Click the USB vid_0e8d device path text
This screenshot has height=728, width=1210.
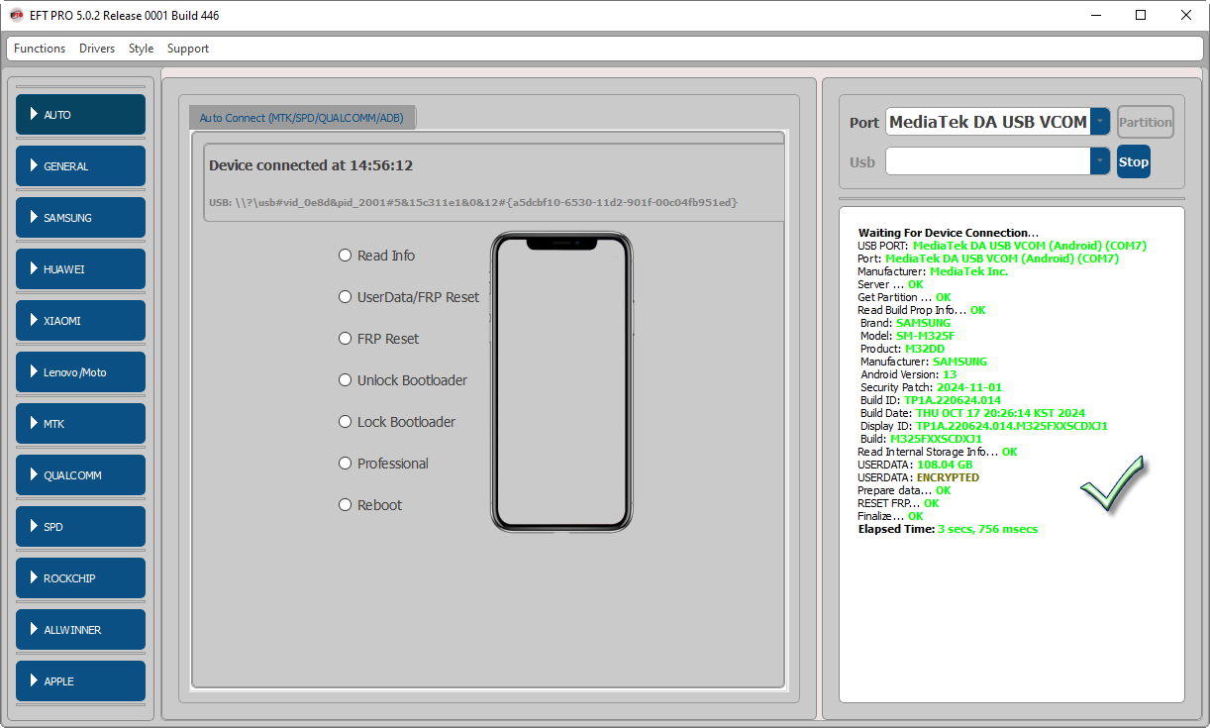click(473, 202)
